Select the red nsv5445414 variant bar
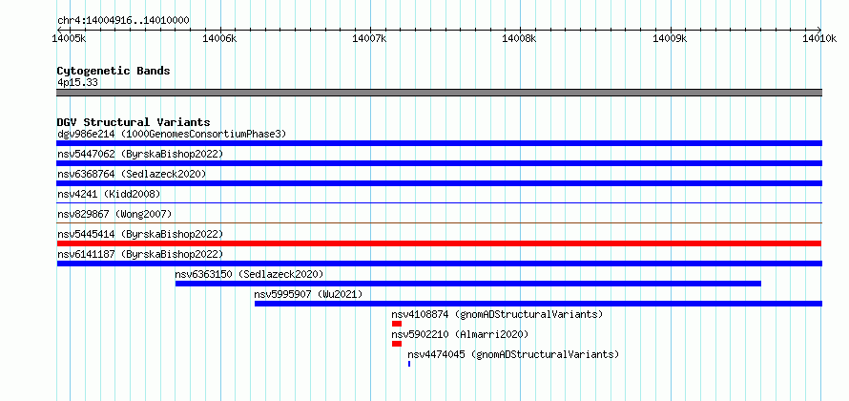 (x=439, y=243)
